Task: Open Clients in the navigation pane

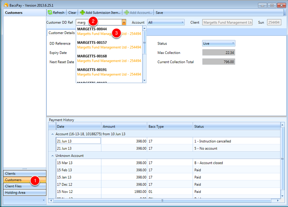Action: 25,173
